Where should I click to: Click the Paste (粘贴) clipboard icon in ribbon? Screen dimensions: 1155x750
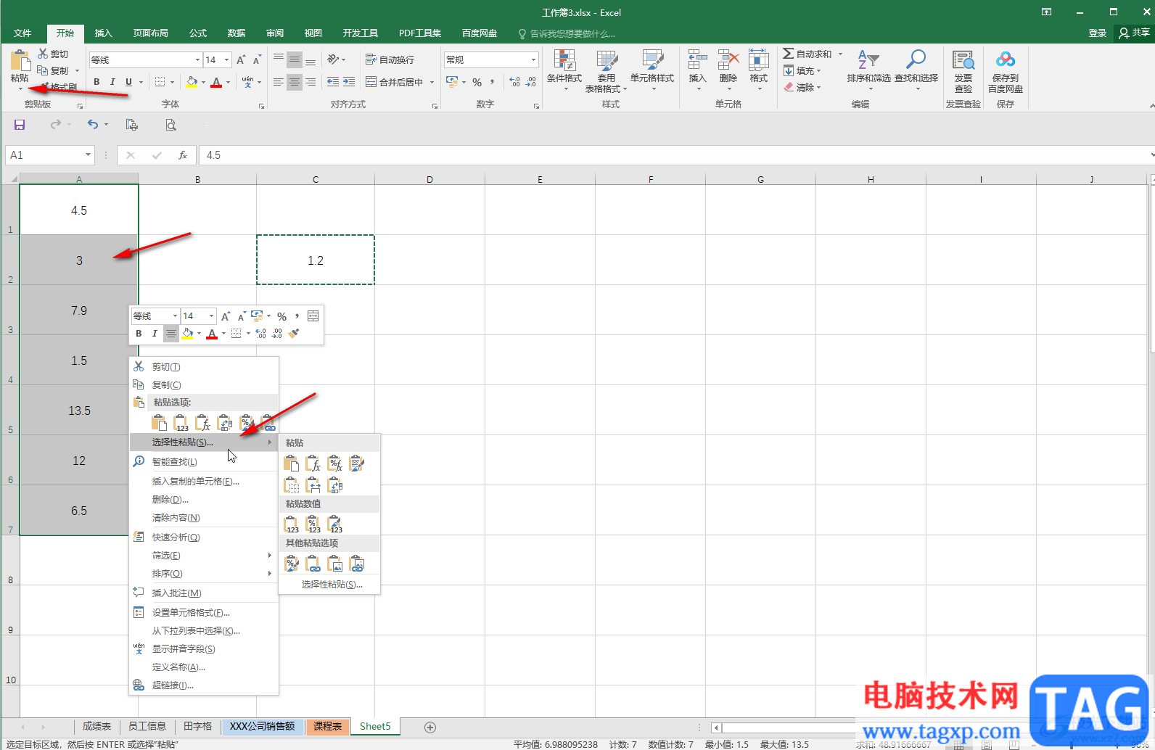click(x=20, y=60)
